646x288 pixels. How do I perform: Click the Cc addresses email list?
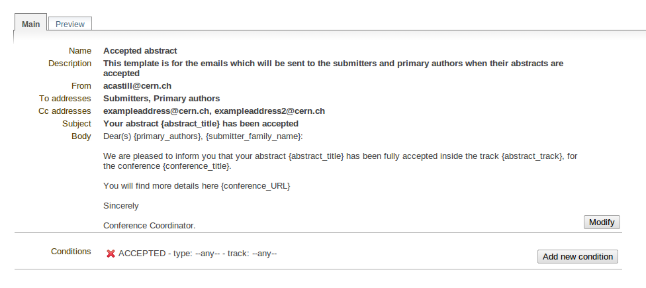coord(214,111)
